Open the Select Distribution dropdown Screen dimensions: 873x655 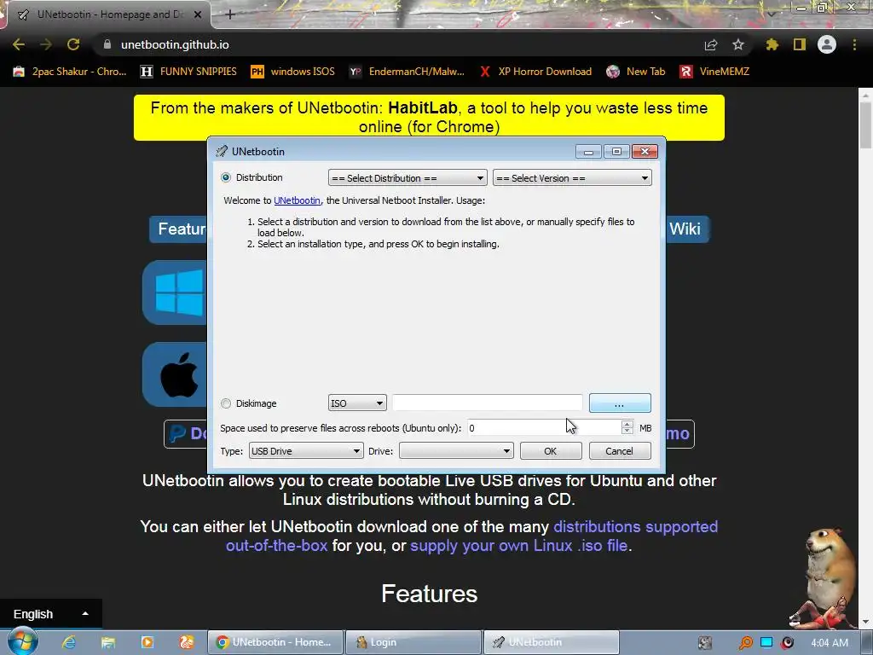point(408,177)
